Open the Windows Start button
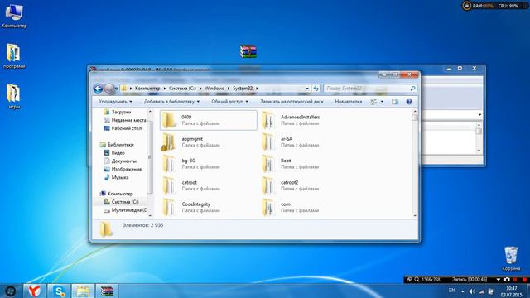530x298 pixels. (11, 291)
